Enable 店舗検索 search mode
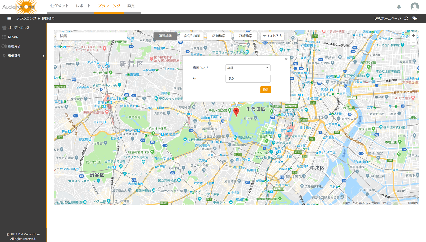The width and height of the screenshot is (426, 242). [219, 36]
